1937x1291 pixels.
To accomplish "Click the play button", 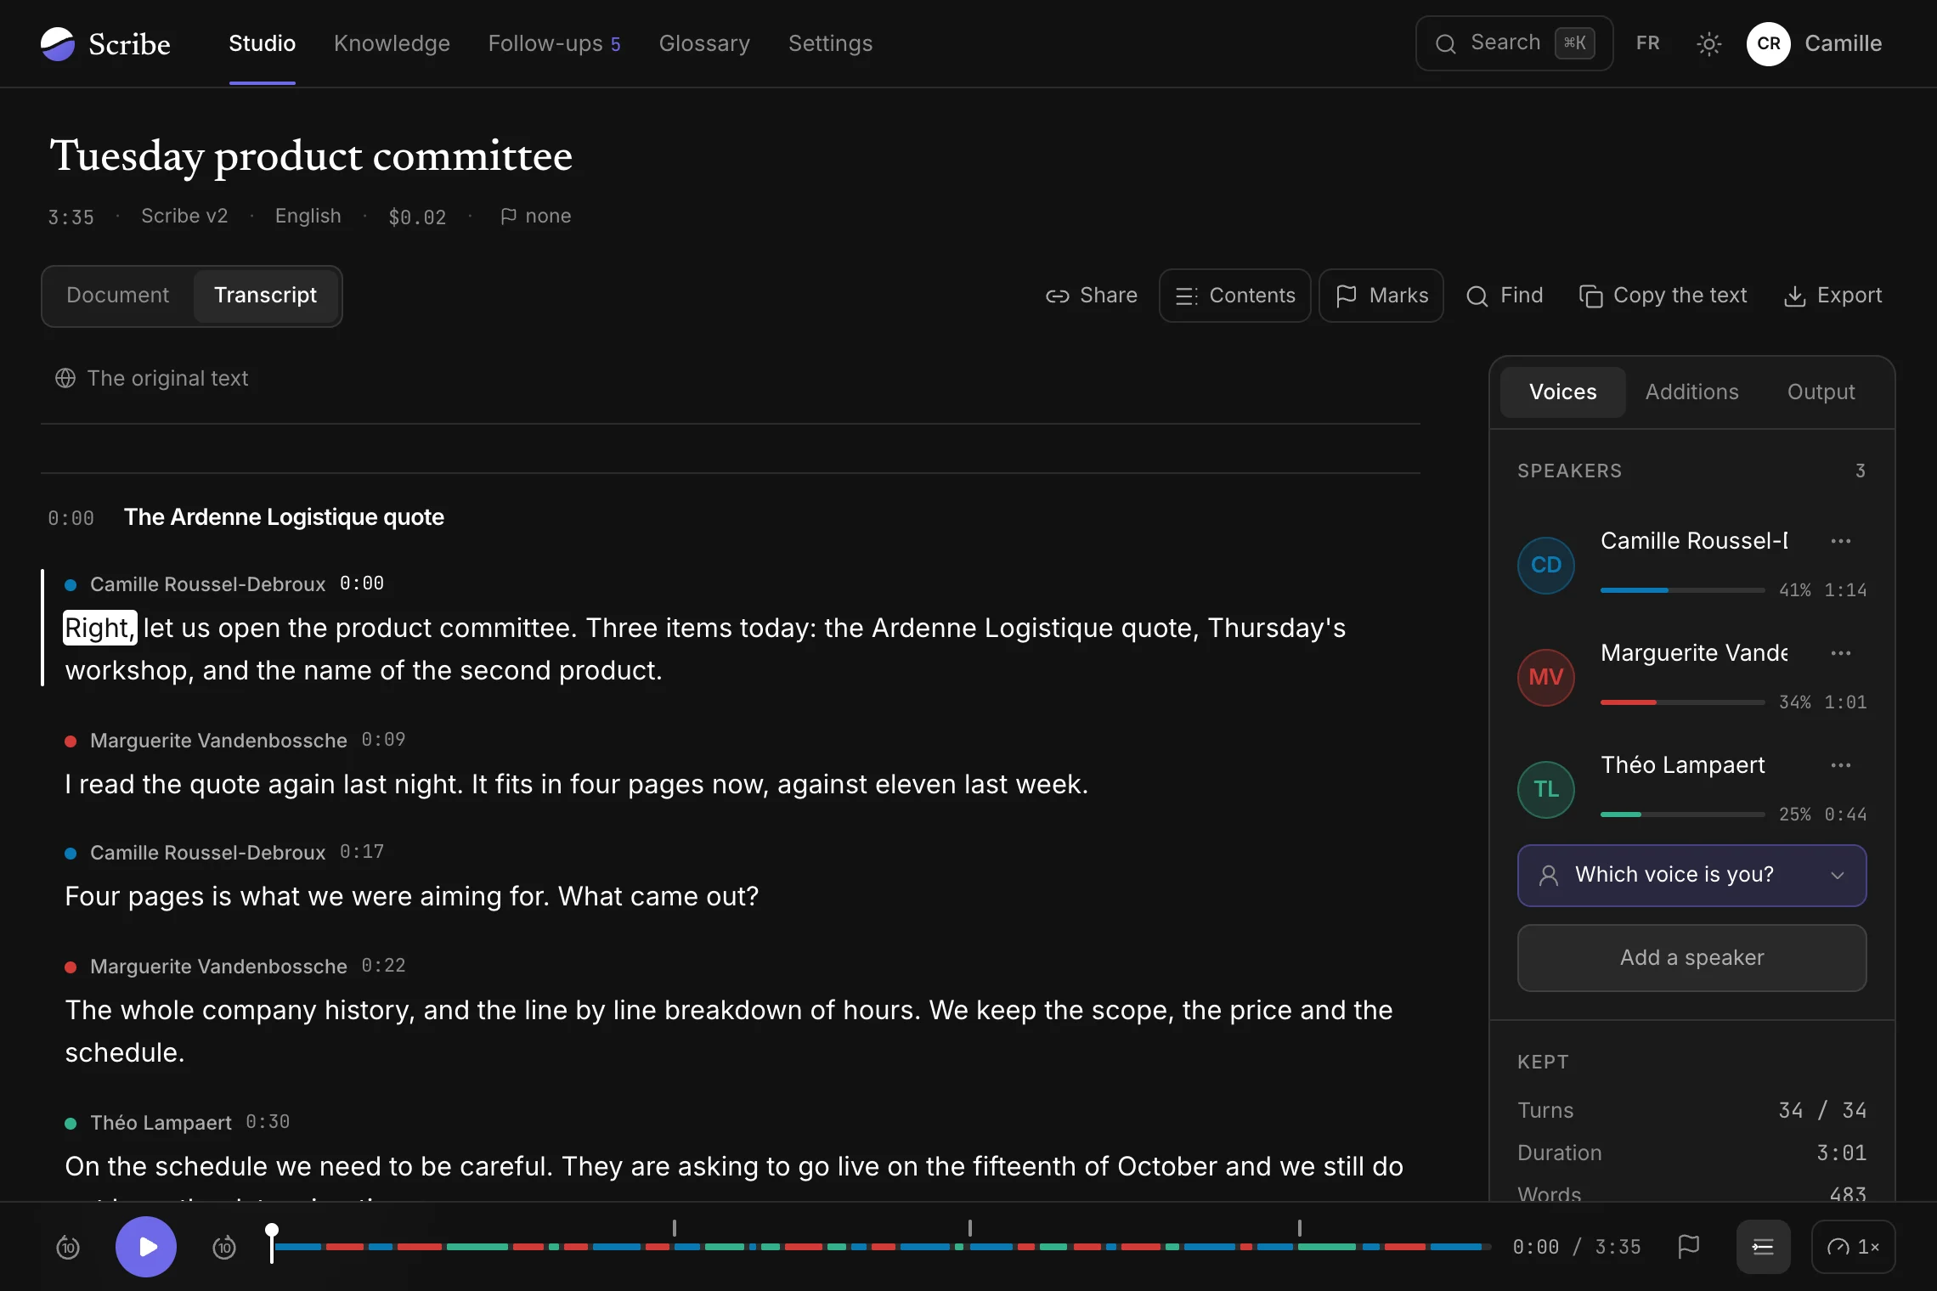I will (x=146, y=1246).
